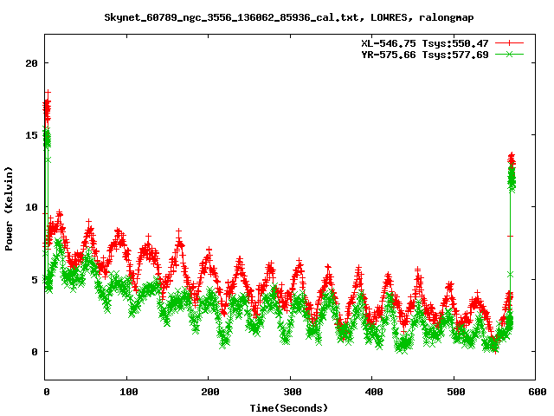Click the x-axis tick label 500

coord(455,392)
